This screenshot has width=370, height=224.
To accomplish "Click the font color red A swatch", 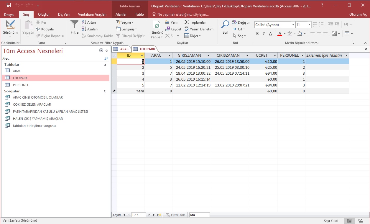I will (x=279, y=34).
